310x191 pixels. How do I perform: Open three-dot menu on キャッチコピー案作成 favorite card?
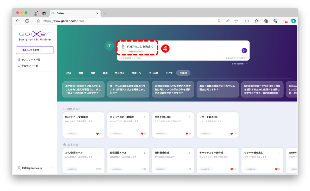(144, 117)
